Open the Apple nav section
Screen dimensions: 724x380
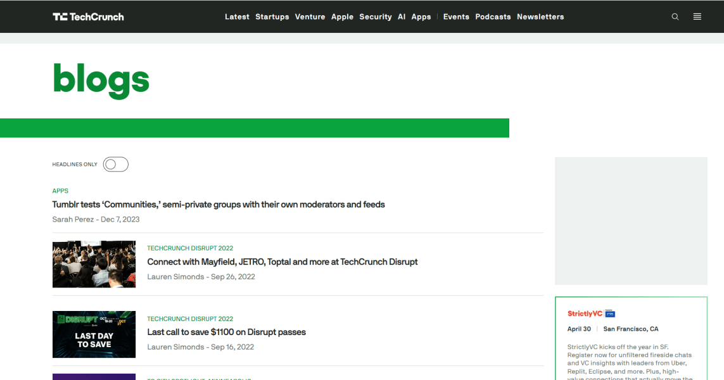(342, 16)
